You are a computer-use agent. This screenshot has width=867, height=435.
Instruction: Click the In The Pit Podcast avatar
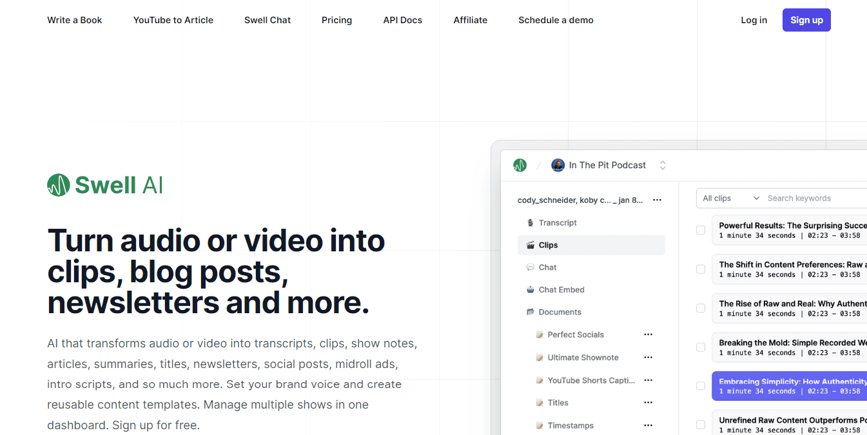pos(558,166)
